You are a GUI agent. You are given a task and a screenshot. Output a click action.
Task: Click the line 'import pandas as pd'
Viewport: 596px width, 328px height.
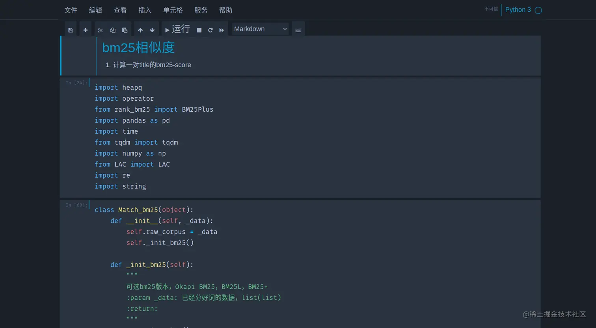132,120
